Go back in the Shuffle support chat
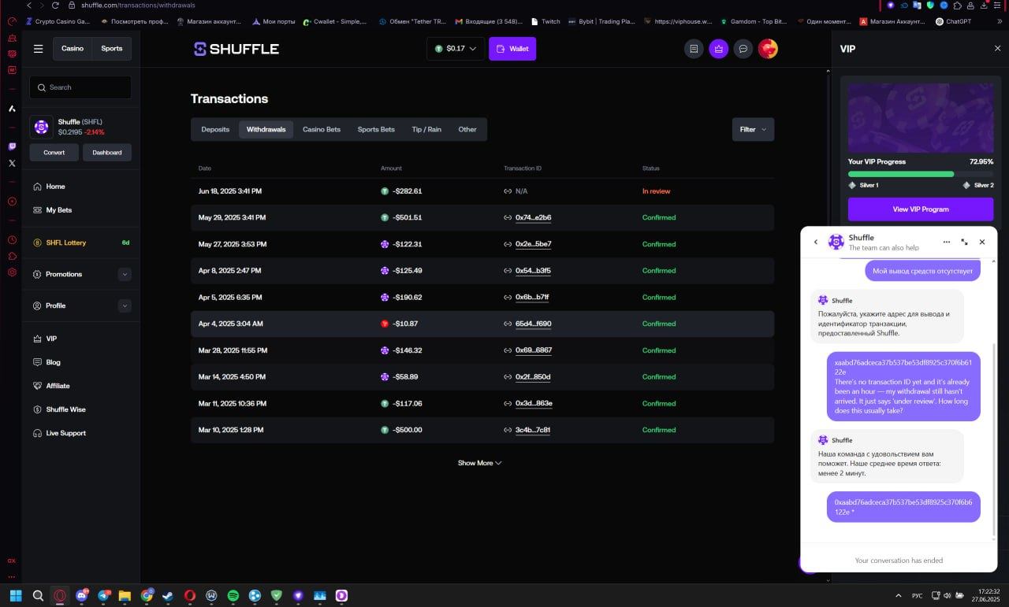The height and width of the screenshot is (607, 1009). click(x=816, y=242)
